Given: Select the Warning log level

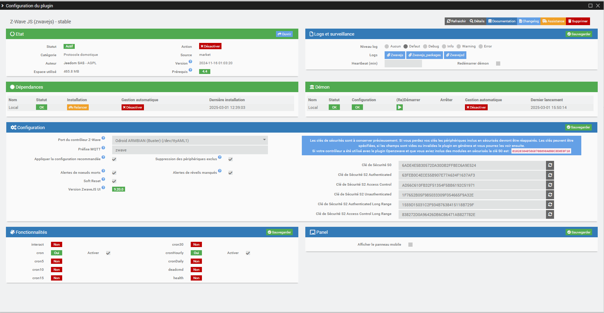Looking at the screenshot, I should point(459,46).
